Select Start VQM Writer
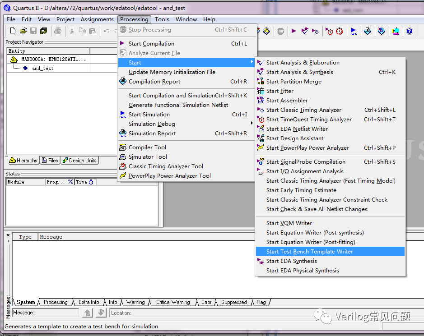Screen dimensions: 424x336 [330, 223]
